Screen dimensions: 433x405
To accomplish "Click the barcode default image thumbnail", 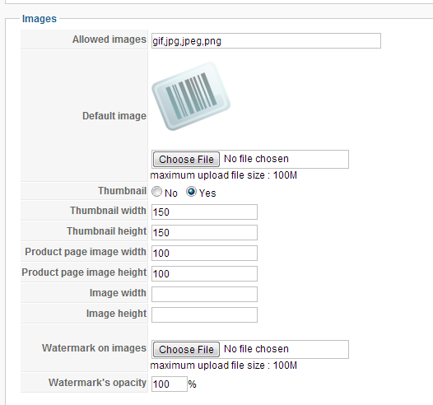I will point(191,96).
